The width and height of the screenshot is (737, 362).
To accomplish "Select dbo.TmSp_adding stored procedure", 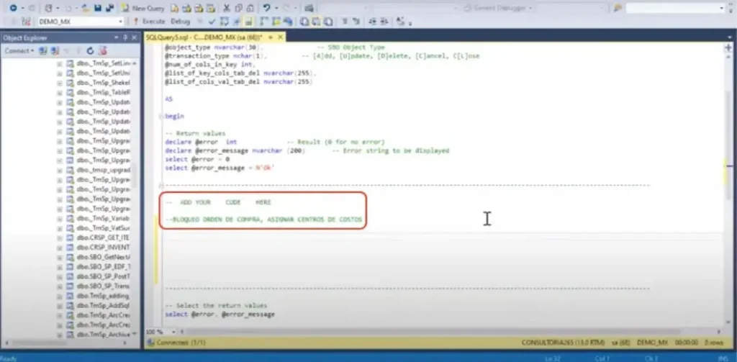I will (102, 296).
